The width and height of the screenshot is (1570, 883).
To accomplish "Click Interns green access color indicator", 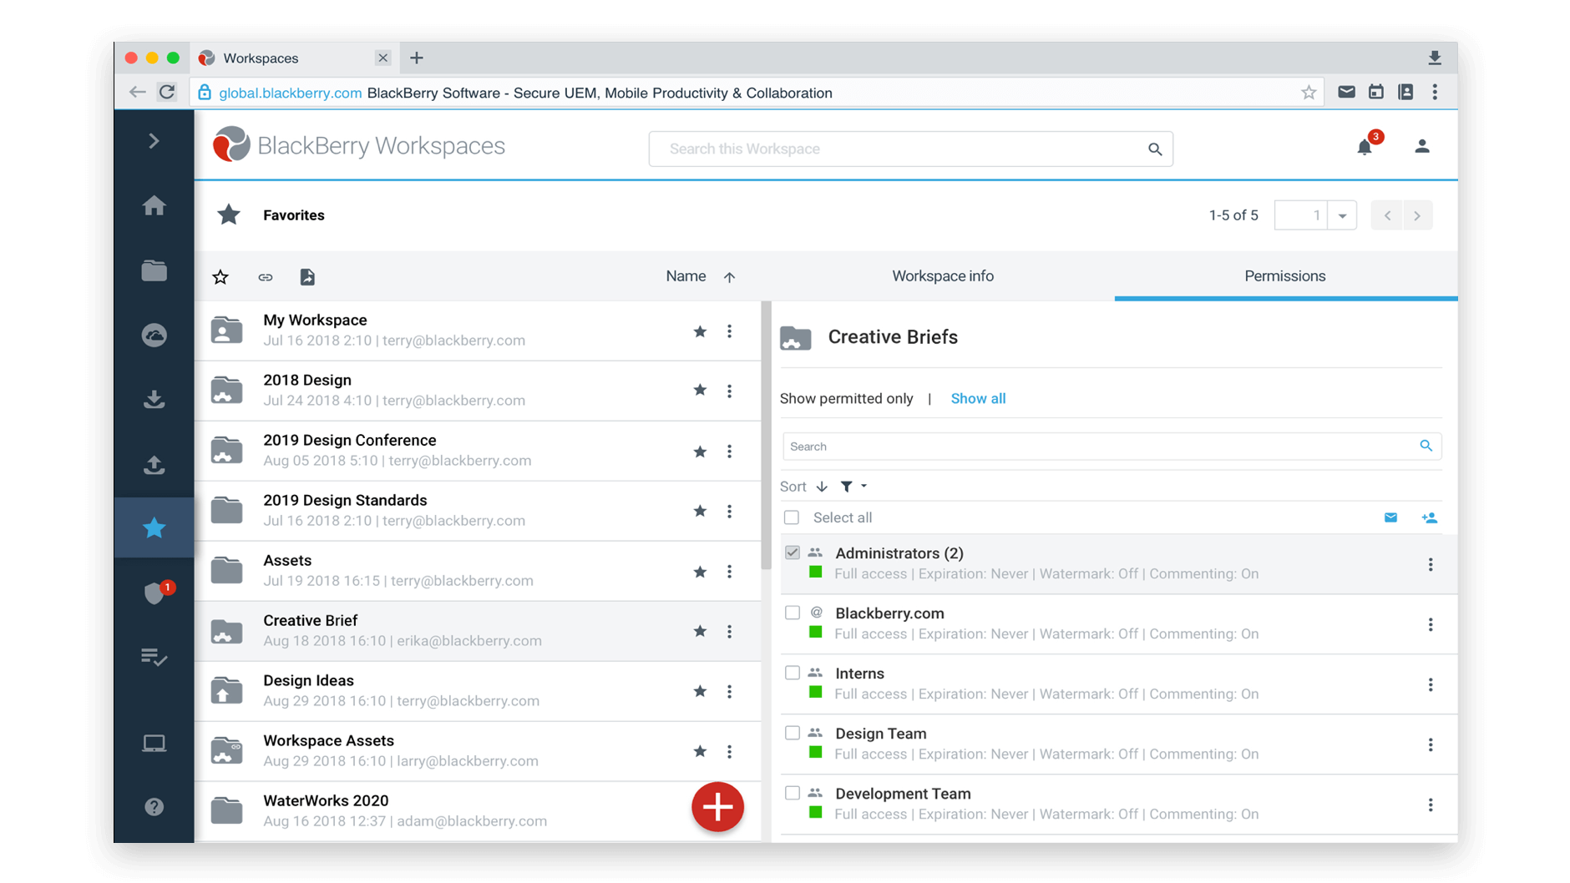I will tap(816, 693).
